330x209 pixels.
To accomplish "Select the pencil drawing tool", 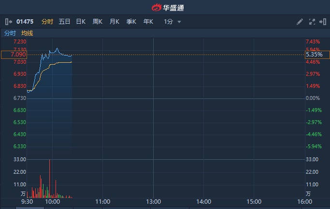I will (300, 22).
